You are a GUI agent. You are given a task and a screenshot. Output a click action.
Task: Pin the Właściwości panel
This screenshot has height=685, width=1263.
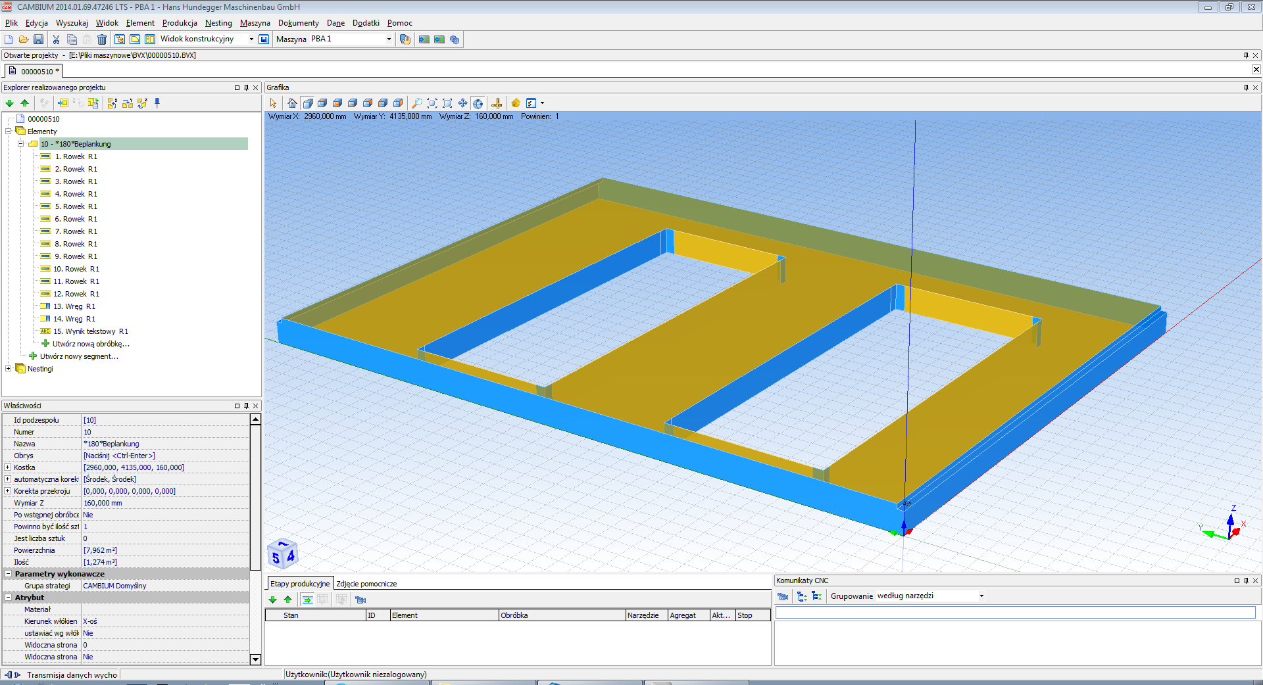click(x=247, y=406)
